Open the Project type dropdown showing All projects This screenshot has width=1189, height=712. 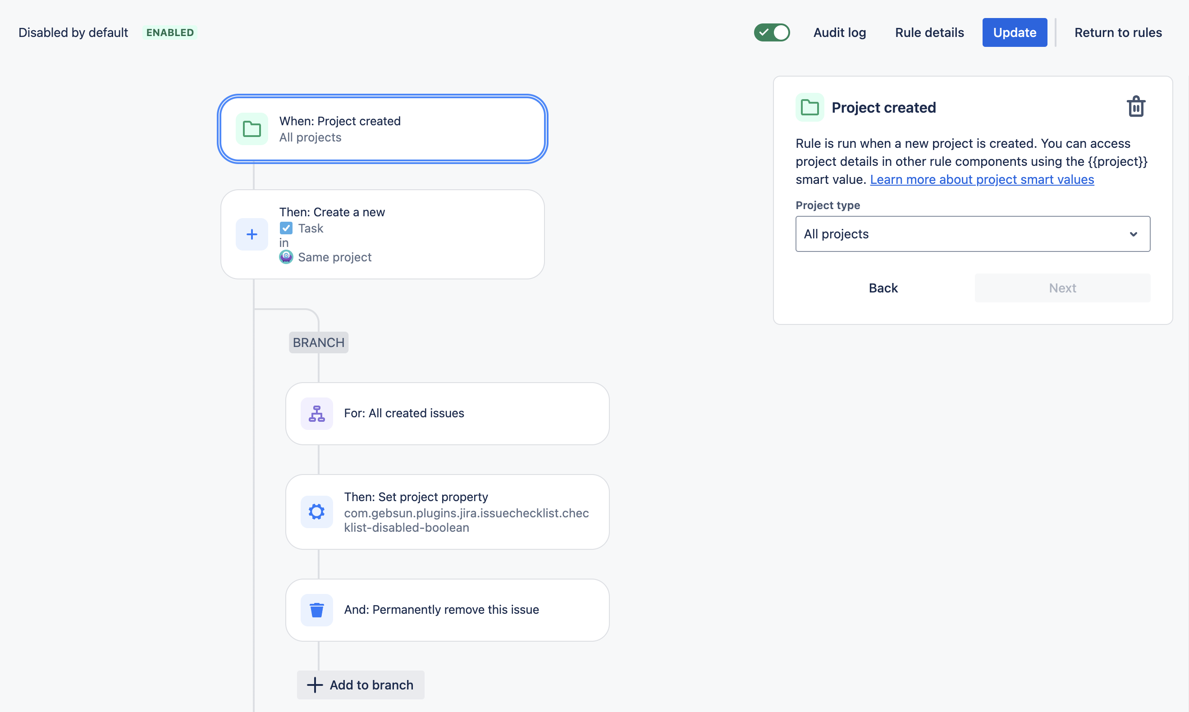[972, 234]
